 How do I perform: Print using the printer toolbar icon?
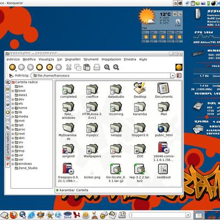pyautogui.click(x=97, y=67)
